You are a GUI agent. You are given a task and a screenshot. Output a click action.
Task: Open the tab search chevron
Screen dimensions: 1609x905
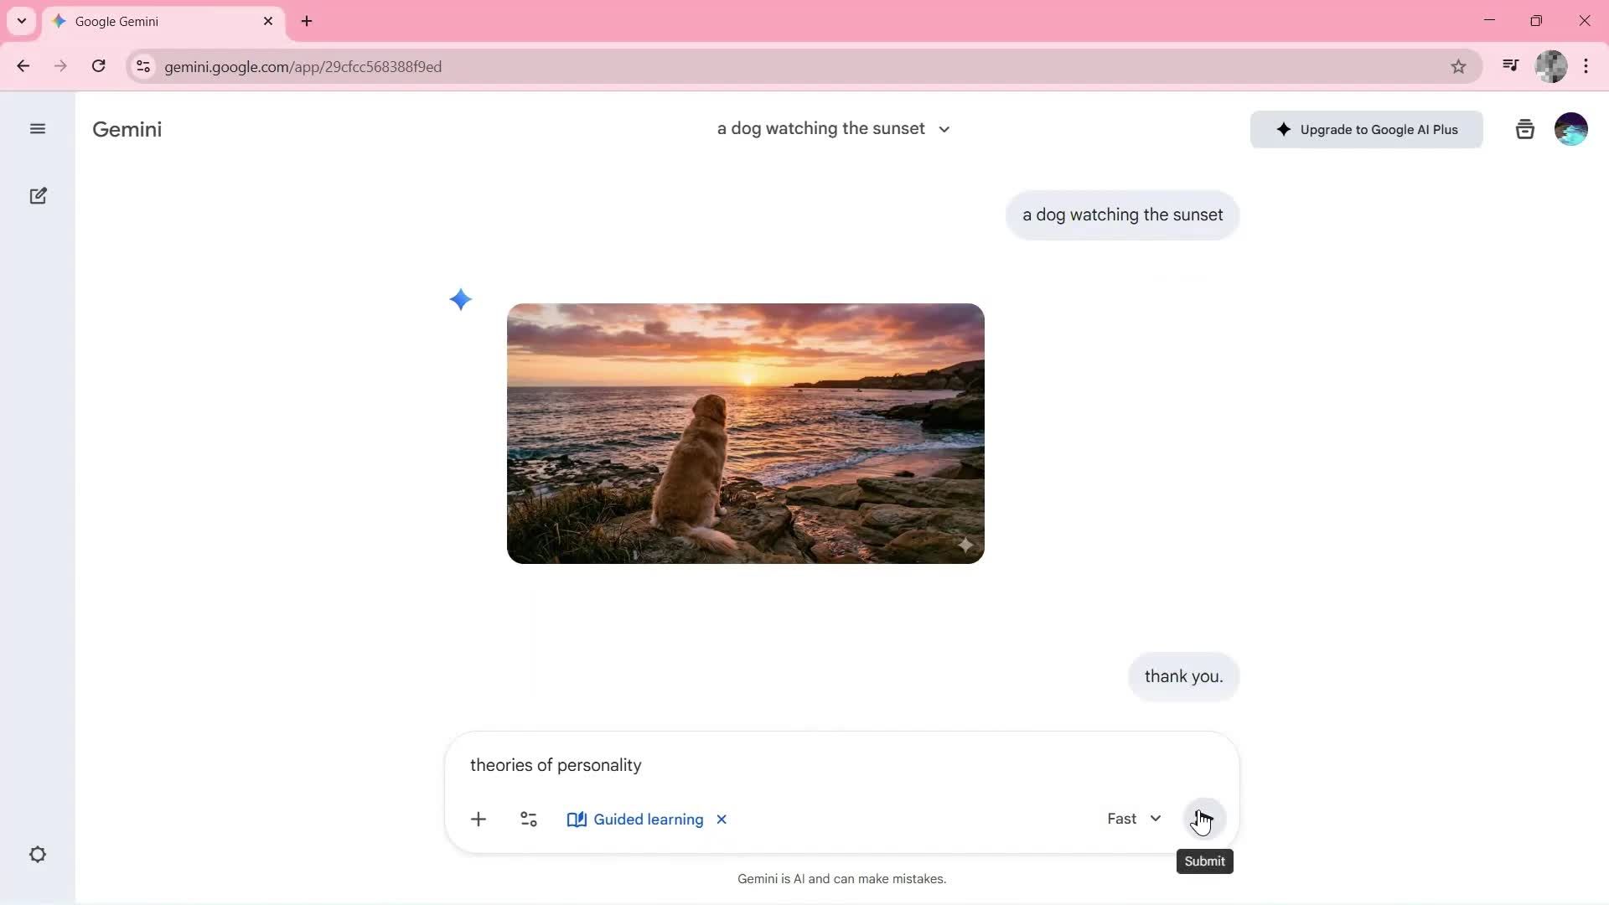click(21, 21)
